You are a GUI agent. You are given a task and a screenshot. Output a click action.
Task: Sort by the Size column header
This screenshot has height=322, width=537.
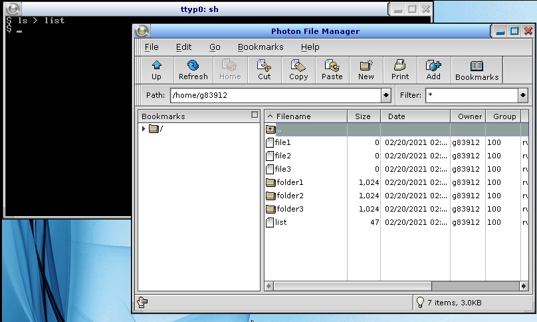pos(364,116)
